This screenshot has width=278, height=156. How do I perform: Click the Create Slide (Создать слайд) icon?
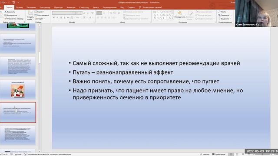click(30, 13)
